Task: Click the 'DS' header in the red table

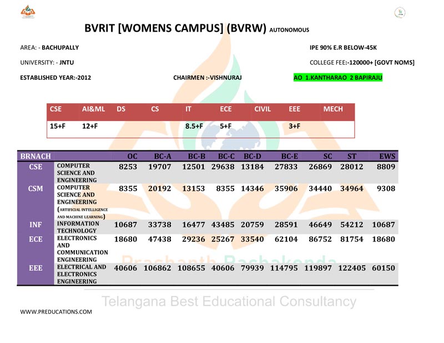Action: 121,109
